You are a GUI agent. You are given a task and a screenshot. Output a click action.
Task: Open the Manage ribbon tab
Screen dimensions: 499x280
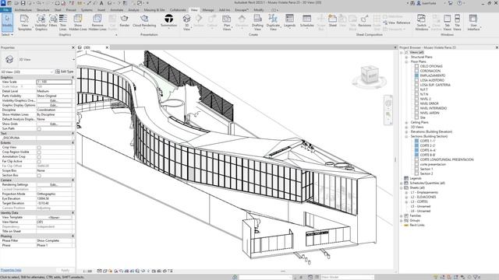tap(208, 10)
